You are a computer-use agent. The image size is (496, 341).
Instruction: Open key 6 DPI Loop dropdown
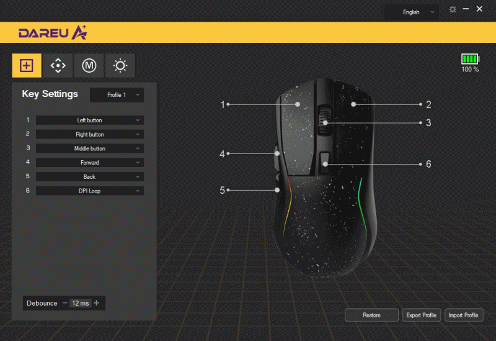click(x=90, y=191)
